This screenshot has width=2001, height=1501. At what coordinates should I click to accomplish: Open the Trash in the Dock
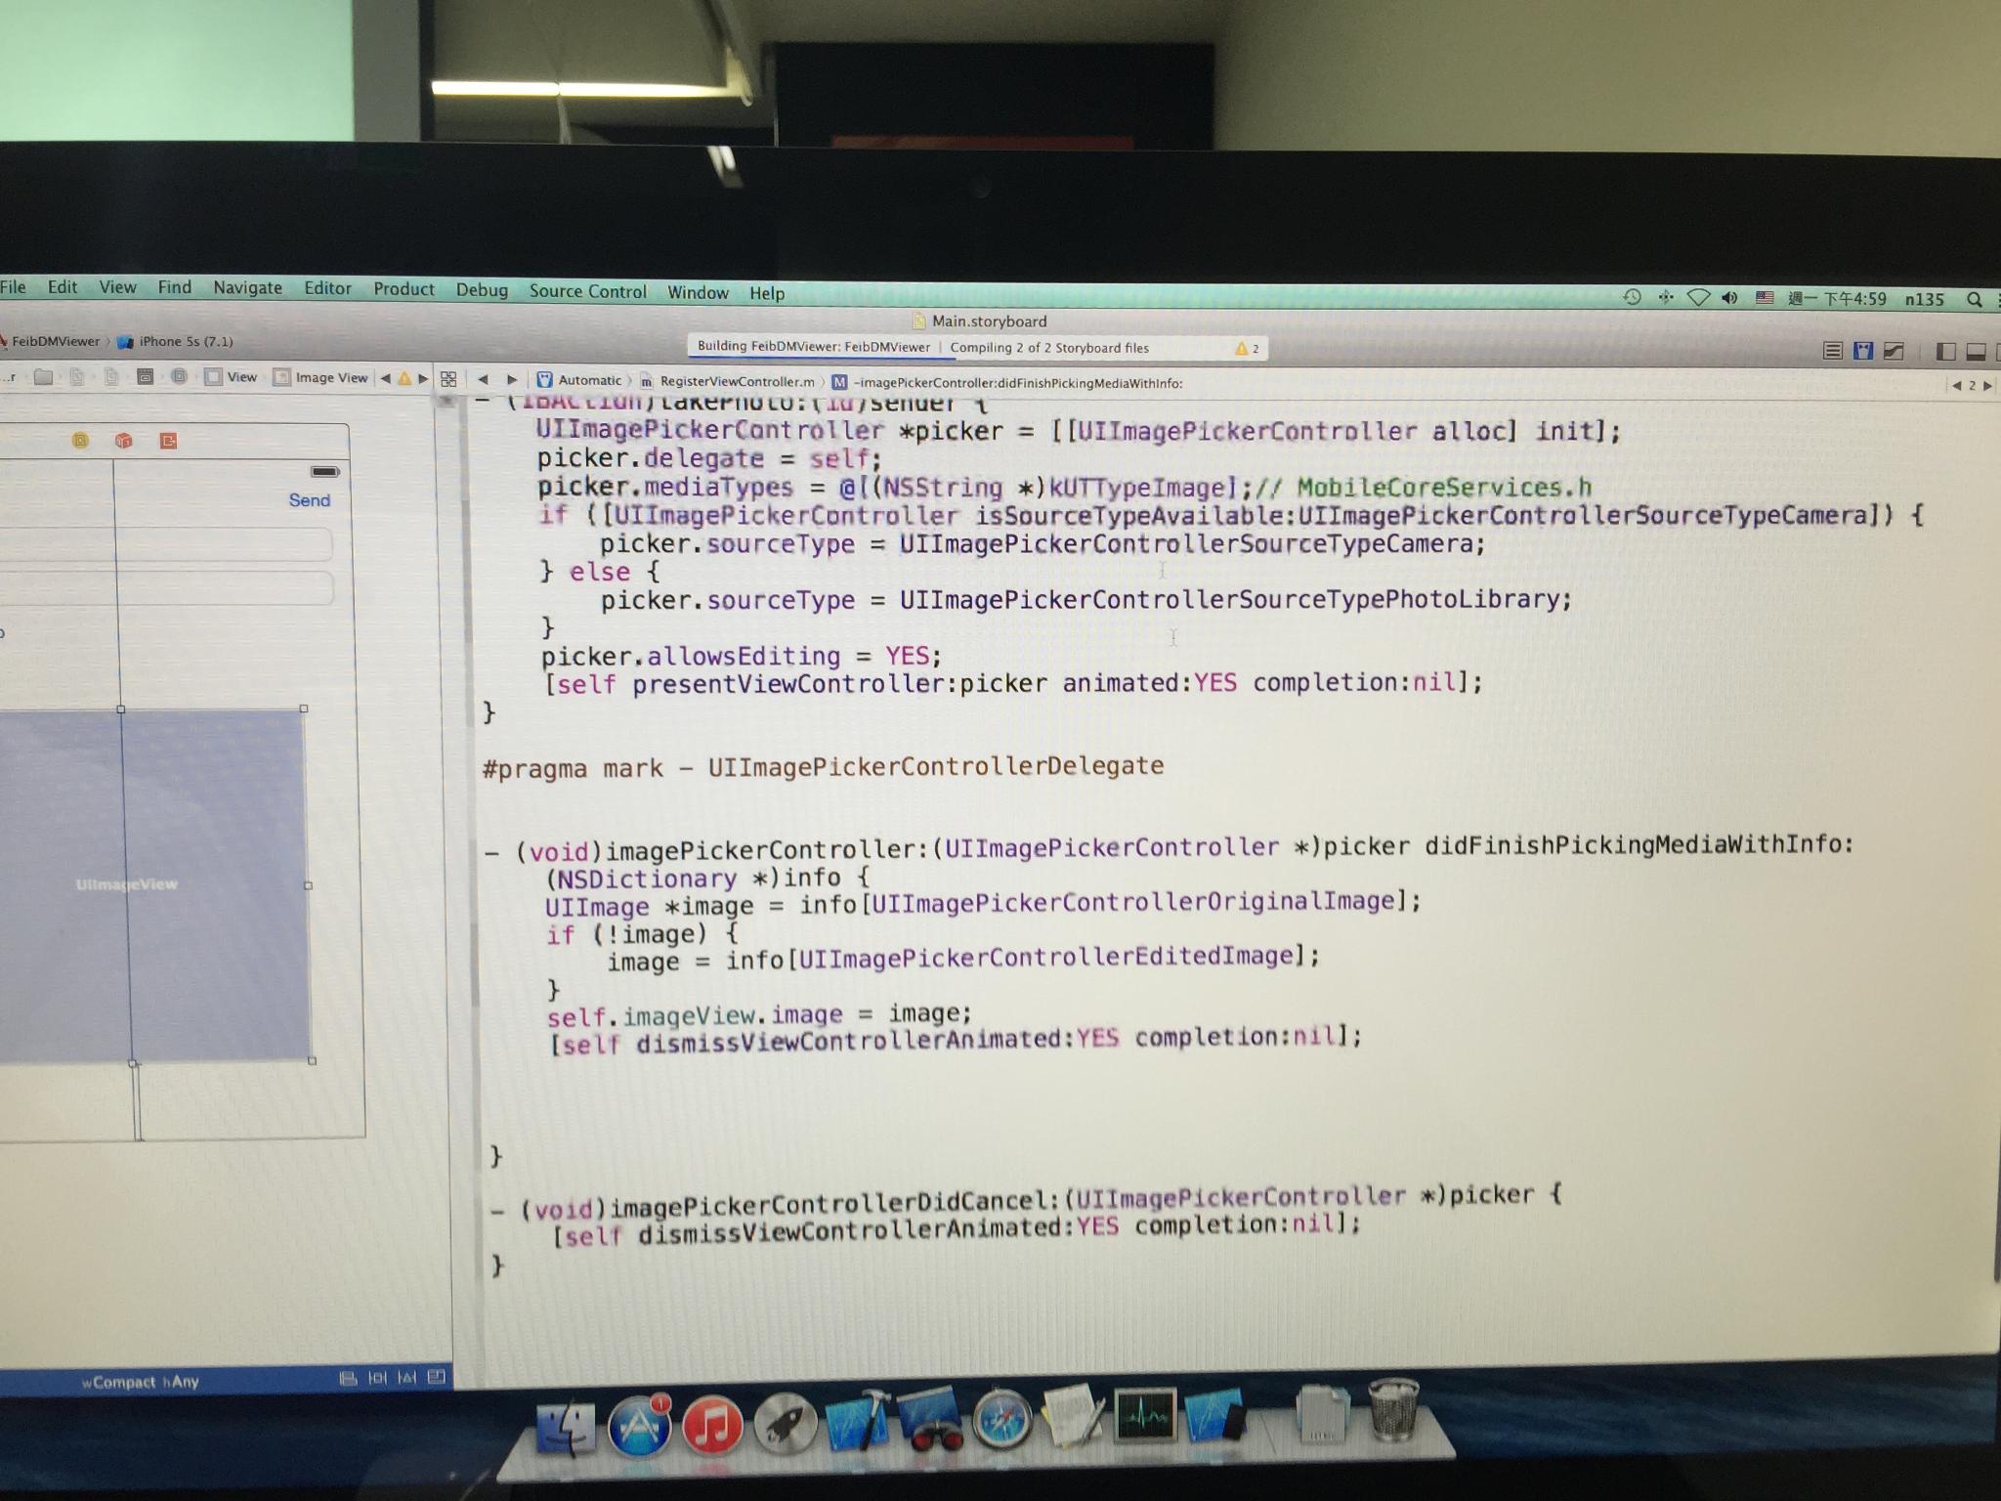(1393, 1409)
